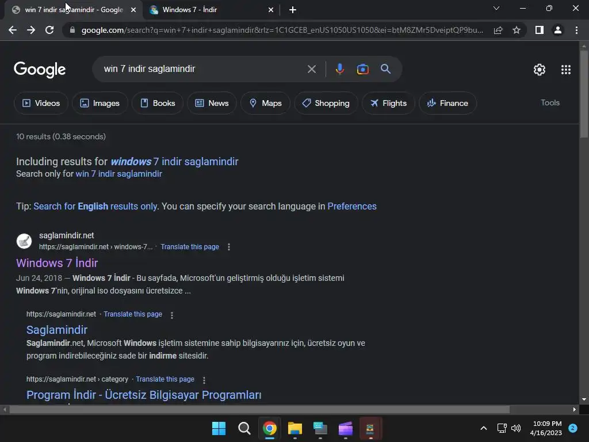Open options for Saglamindir sub-result
The height and width of the screenshot is (442, 589).
(x=172, y=315)
